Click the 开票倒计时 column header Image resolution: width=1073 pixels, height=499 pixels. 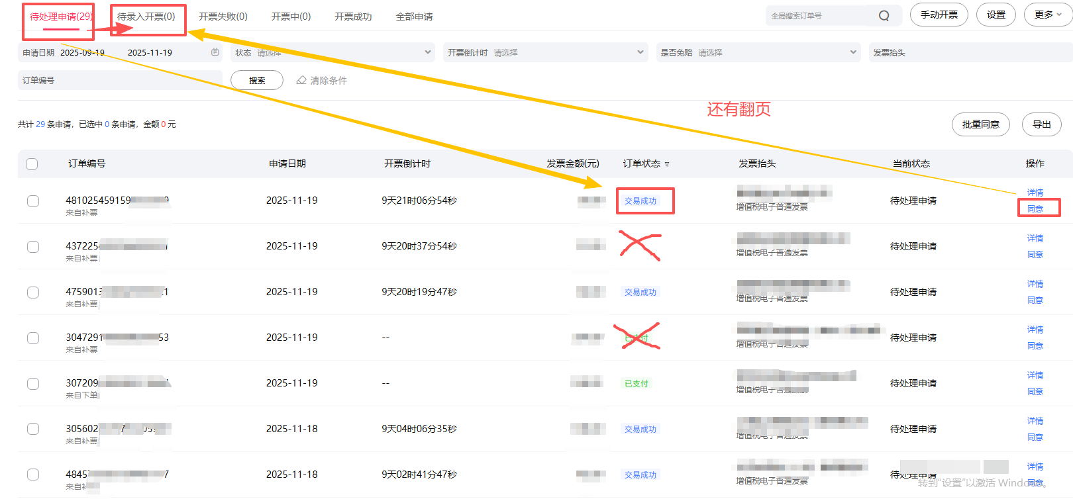click(407, 163)
